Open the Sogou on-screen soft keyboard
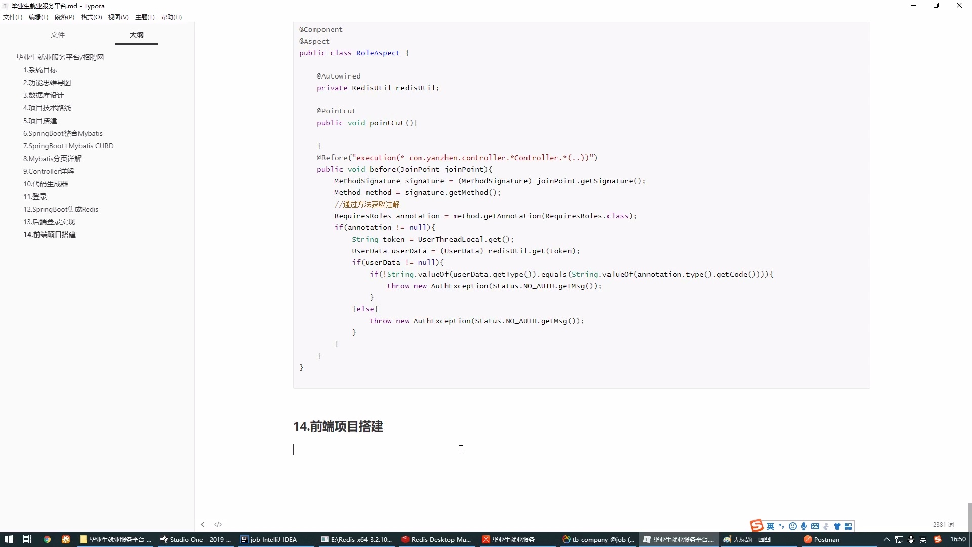972x547 pixels. 815,526
